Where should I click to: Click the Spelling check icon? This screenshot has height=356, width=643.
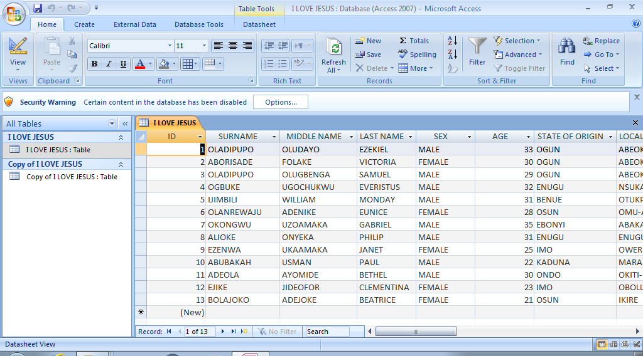(x=403, y=55)
